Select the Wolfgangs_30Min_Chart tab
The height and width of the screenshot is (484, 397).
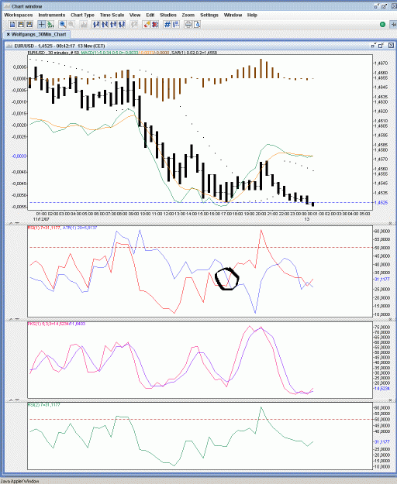point(36,34)
